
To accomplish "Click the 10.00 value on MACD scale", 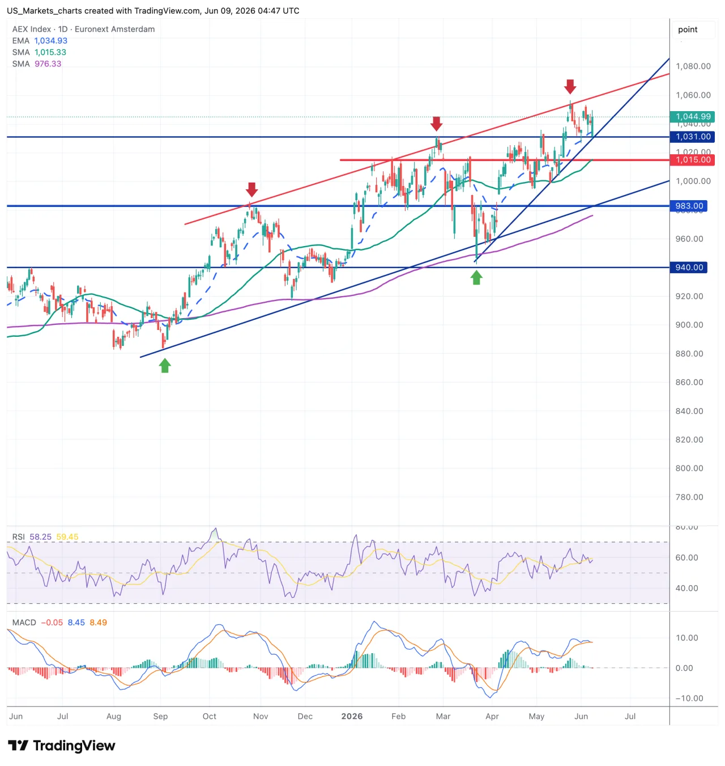I will click(x=686, y=638).
